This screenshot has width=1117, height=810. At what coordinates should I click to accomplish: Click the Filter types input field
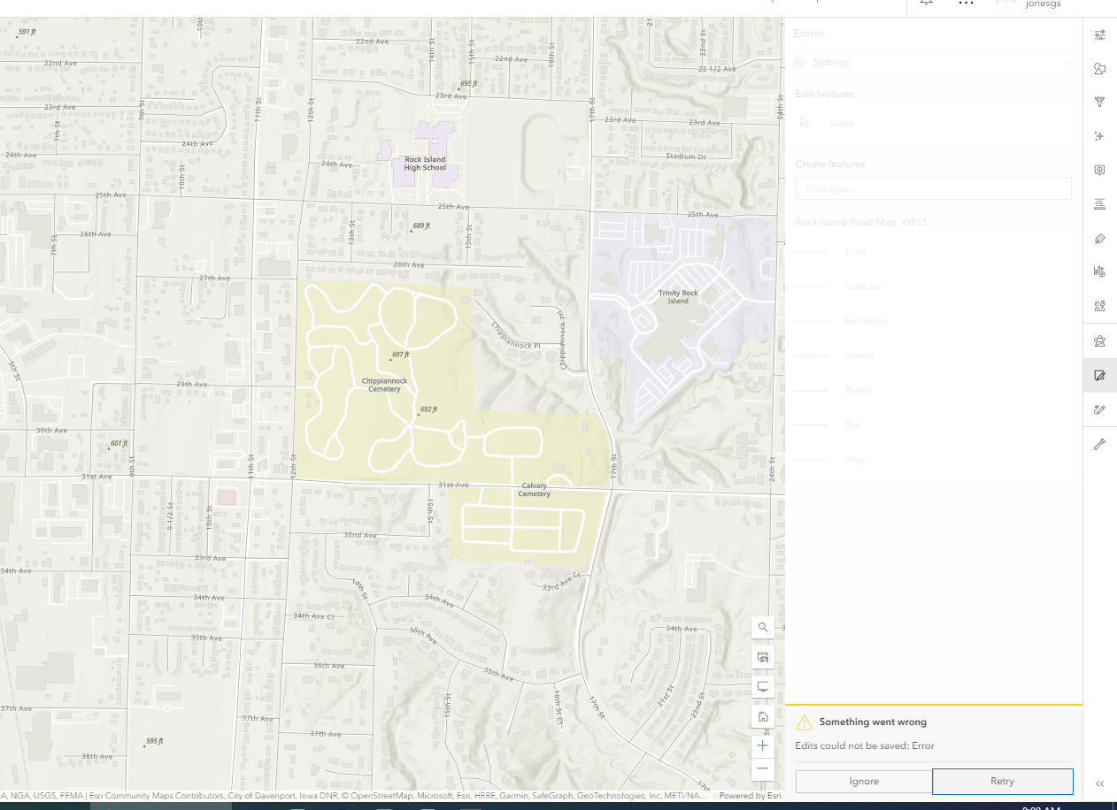coord(933,188)
